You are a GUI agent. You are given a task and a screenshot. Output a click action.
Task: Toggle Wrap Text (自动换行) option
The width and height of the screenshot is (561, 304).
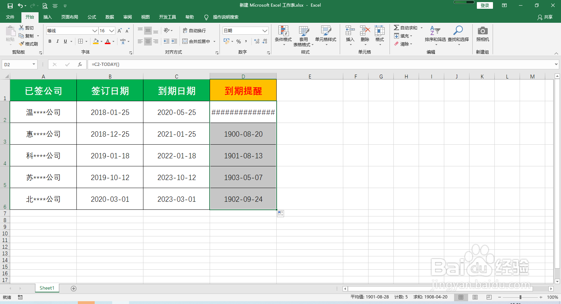[194, 30]
